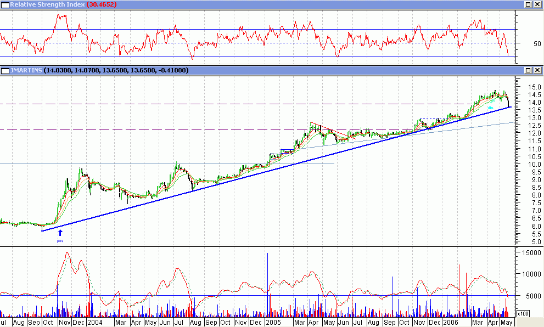Click the red RSI value 30.4652
The image size is (544, 327).
click(x=102, y=4)
